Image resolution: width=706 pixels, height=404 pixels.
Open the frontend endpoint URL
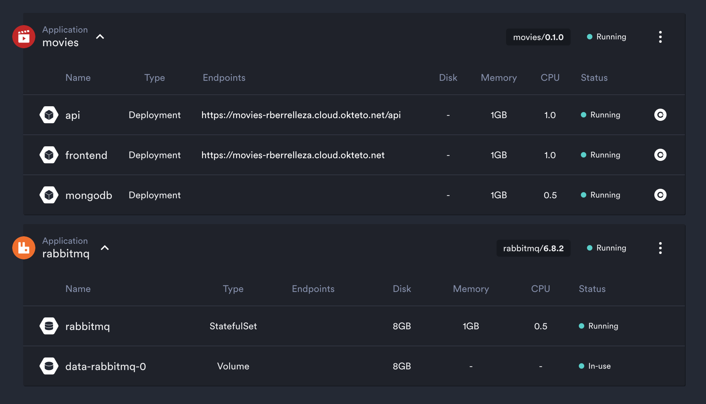tap(293, 155)
